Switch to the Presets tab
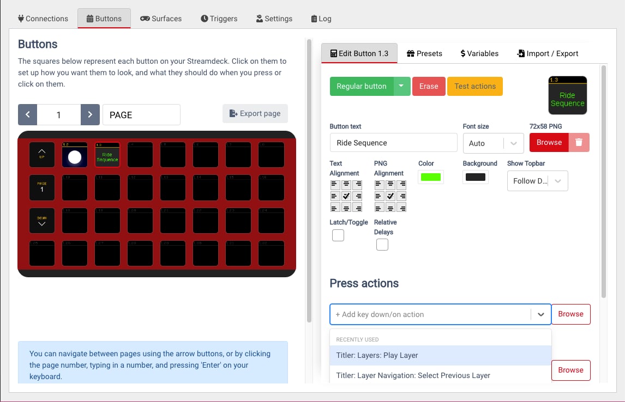The width and height of the screenshot is (625, 402). coord(424,53)
